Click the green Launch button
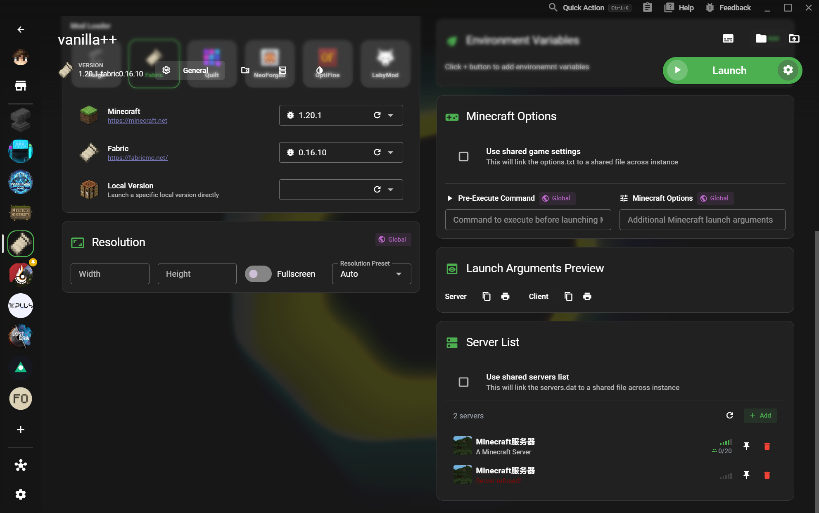819x513 pixels. tap(729, 70)
